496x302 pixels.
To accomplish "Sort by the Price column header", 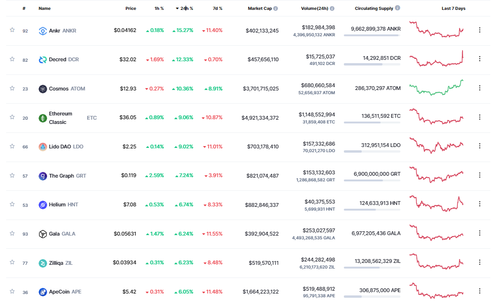I will click(x=130, y=8).
